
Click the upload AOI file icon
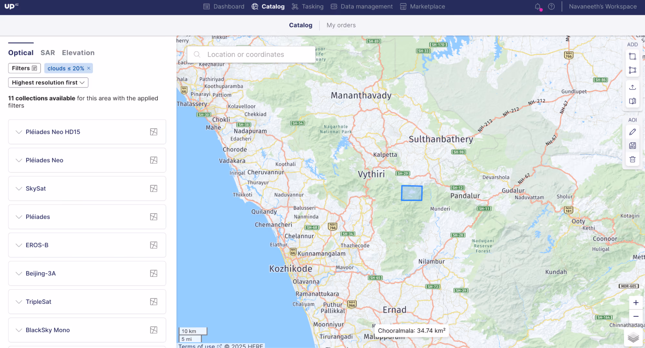(x=632, y=87)
